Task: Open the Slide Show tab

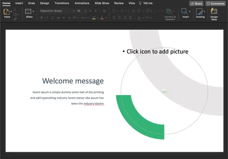Action: [x=102, y=3]
